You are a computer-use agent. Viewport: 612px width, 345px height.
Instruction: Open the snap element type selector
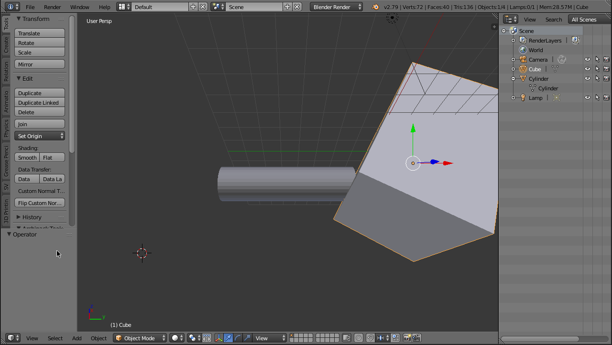click(383, 338)
